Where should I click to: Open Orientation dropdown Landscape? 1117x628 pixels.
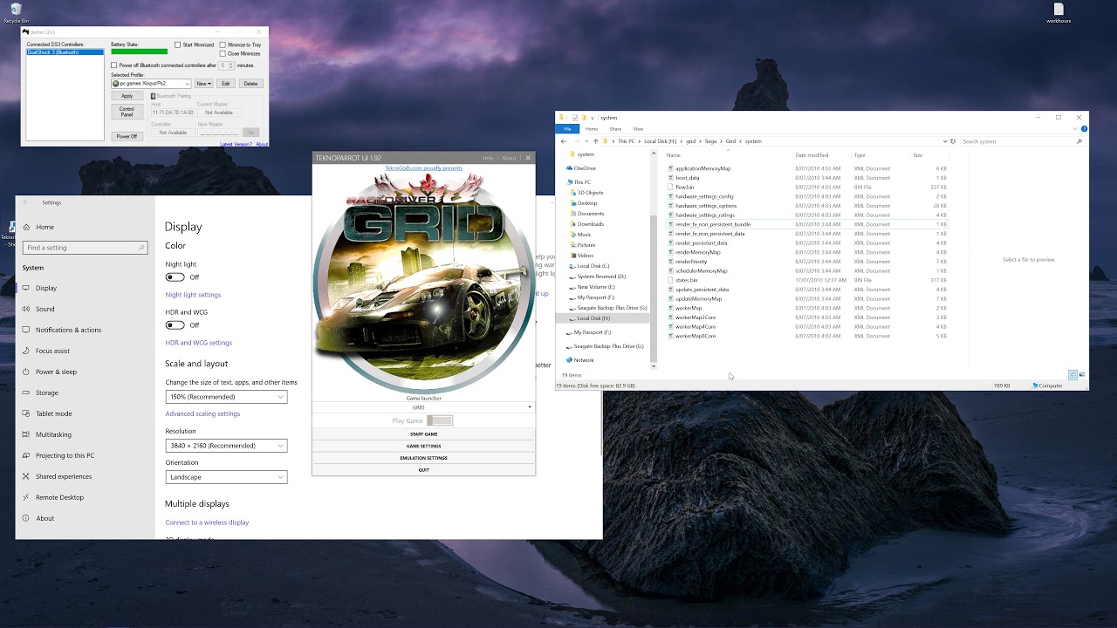point(226,477)
